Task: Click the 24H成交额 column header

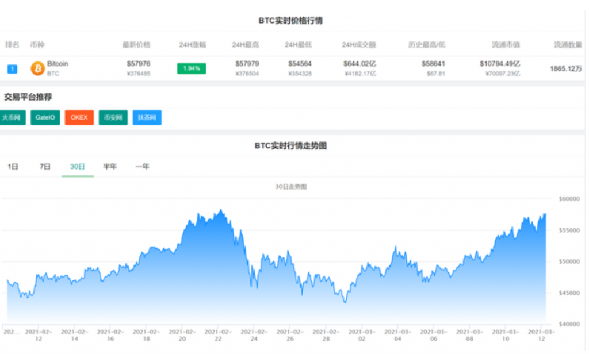Action: click(x=359, y=45)
